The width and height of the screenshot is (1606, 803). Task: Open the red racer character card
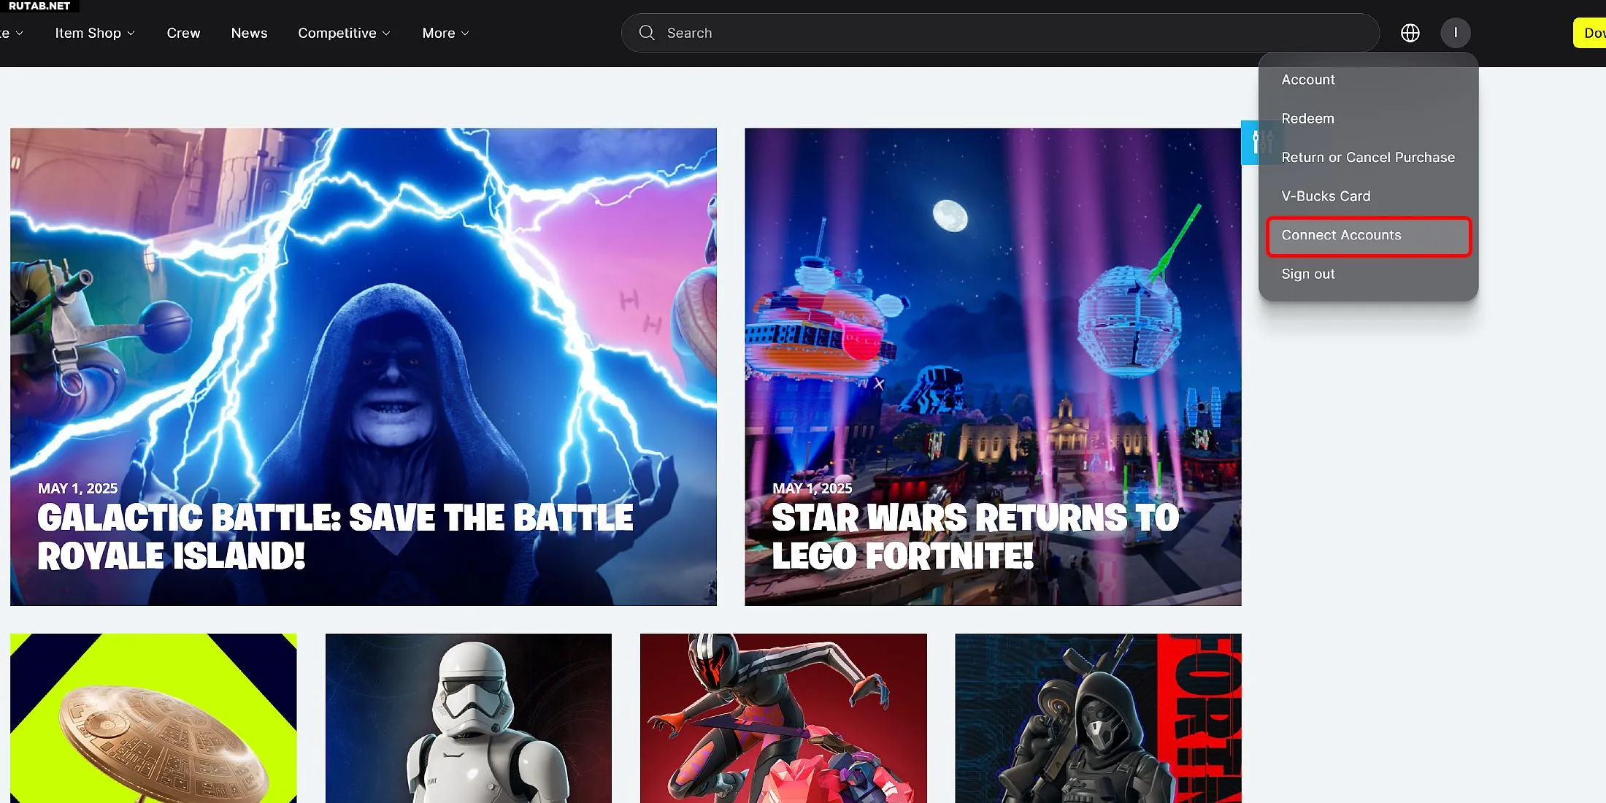[x=783, y=718]
